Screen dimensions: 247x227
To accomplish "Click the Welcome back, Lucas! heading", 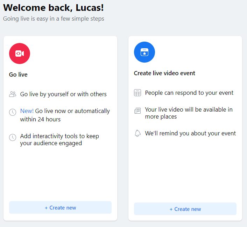I will (x=54, y=8).
